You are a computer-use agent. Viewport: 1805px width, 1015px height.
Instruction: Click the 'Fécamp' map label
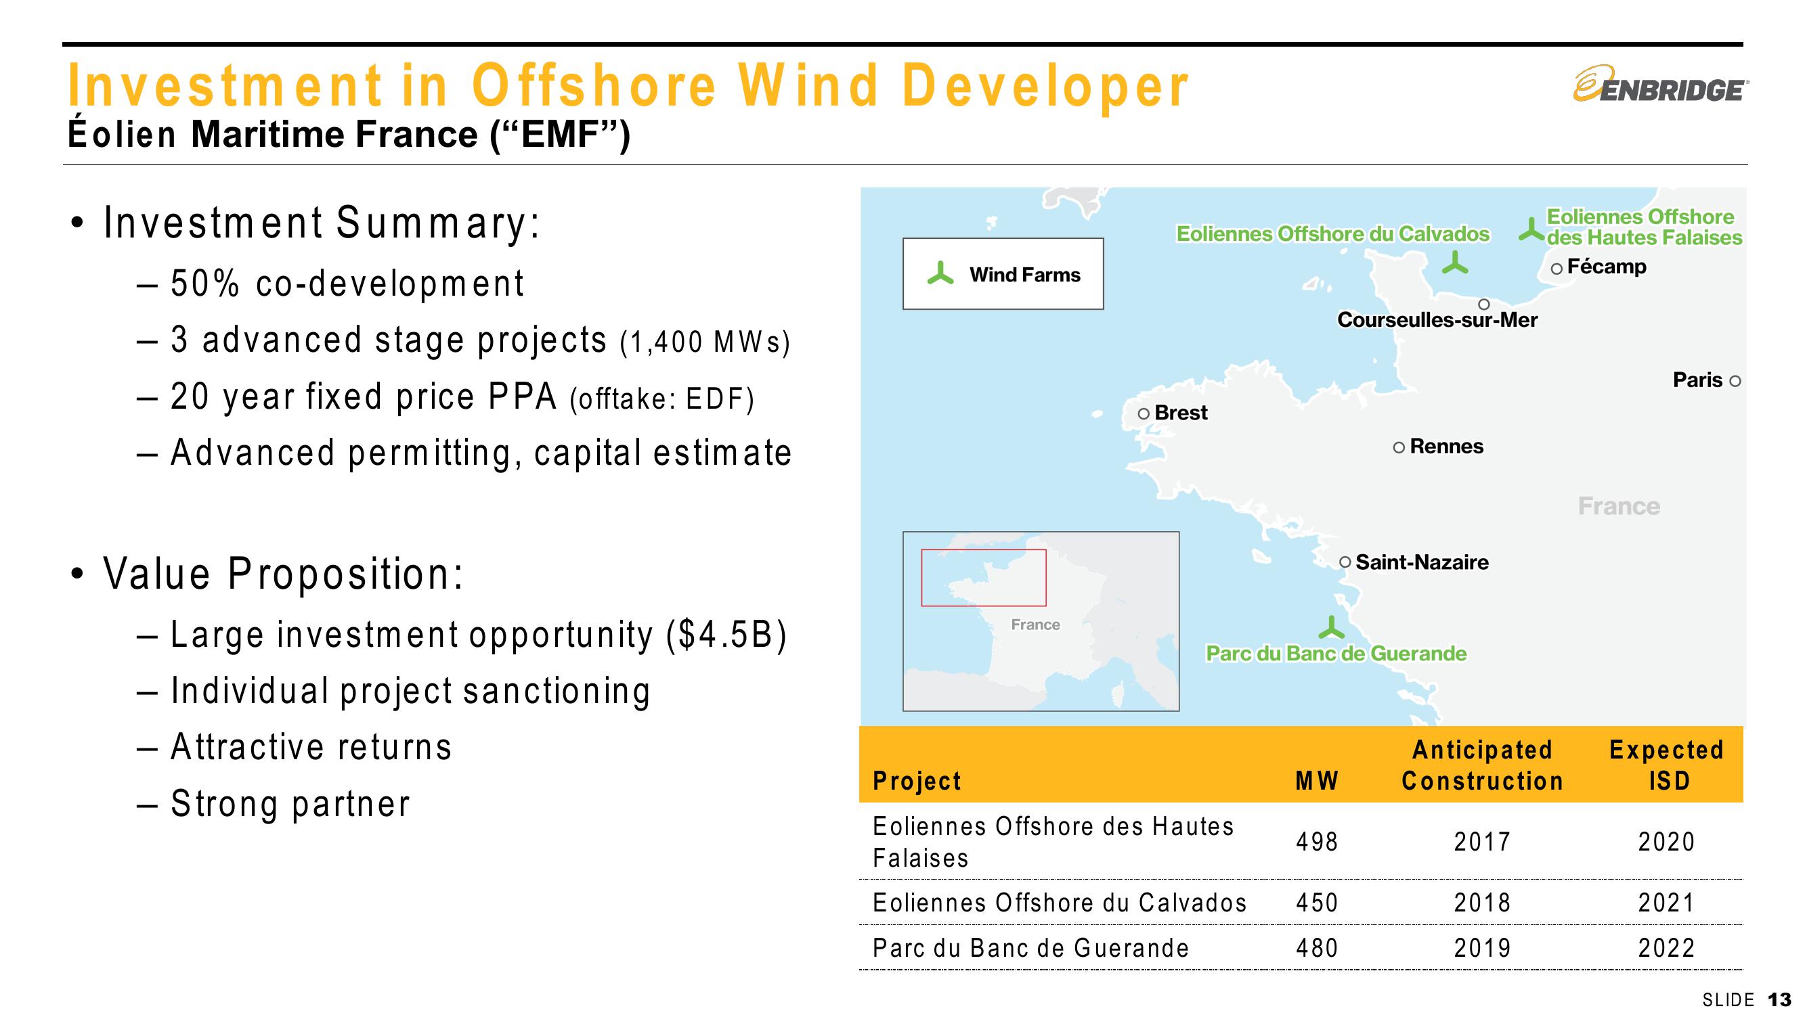click(1607, 266)
